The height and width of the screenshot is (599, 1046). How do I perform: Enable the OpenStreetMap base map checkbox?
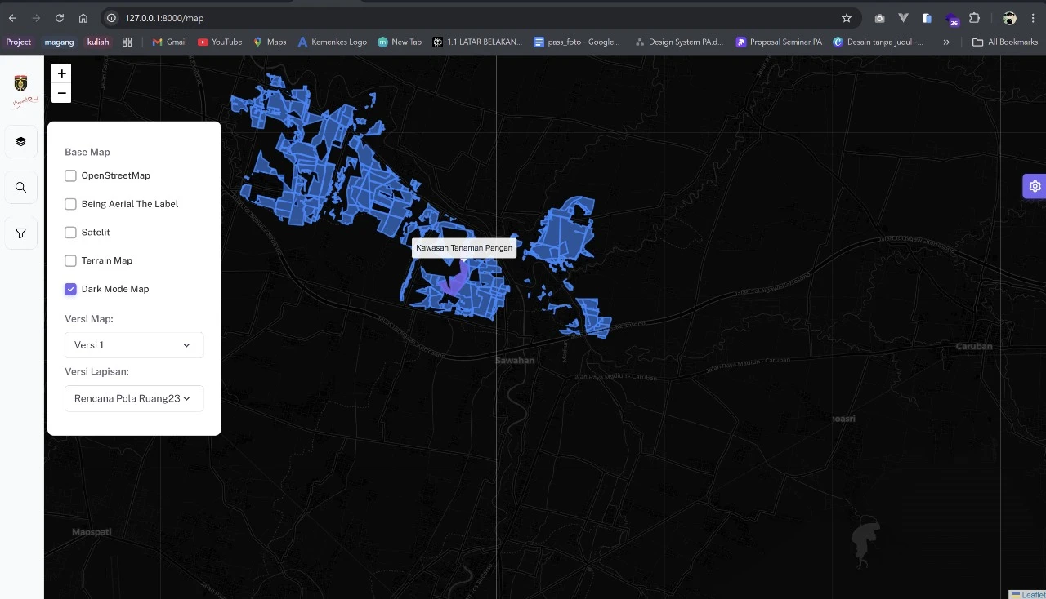(71, 175)
